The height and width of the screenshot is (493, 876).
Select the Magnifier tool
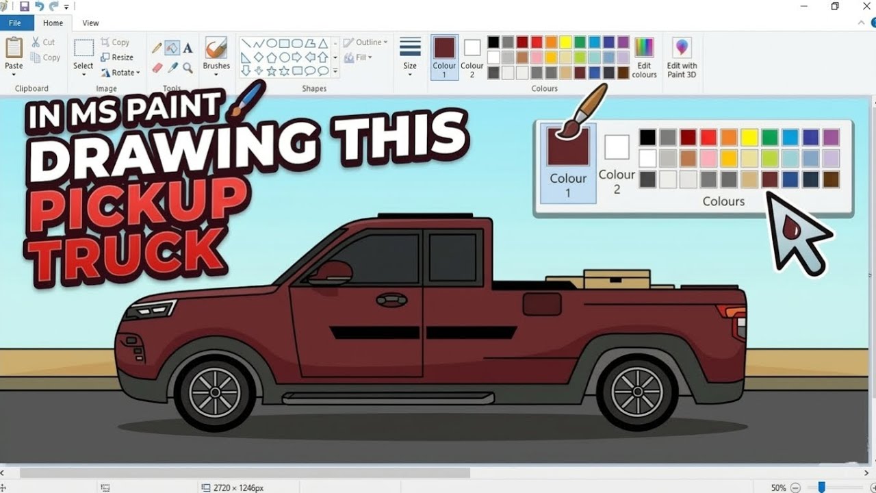coord(188,68)
